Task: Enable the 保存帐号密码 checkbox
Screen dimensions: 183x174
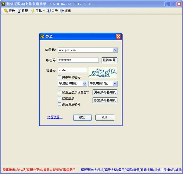Action: pyautogui.click(x=59, y=77)
